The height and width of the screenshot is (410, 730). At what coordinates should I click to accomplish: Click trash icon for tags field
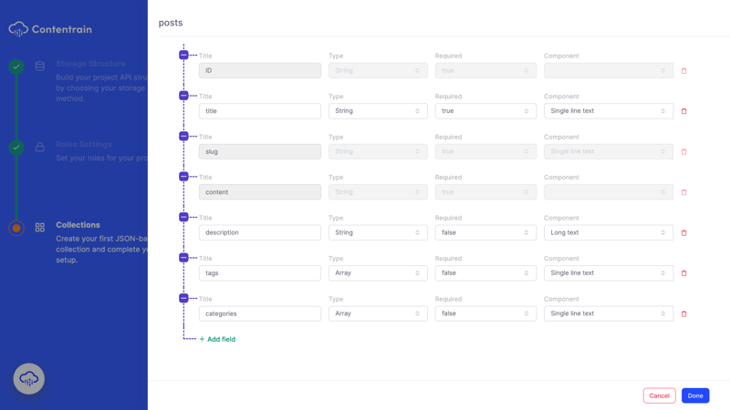point(683,273)
